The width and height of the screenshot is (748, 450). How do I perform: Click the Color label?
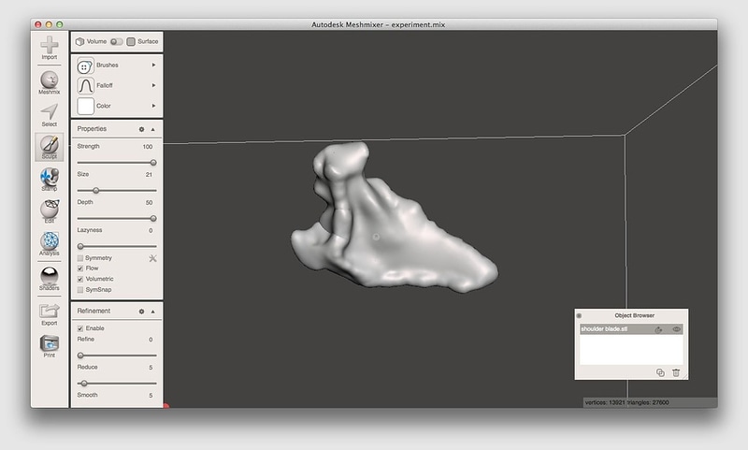[104, 106]
